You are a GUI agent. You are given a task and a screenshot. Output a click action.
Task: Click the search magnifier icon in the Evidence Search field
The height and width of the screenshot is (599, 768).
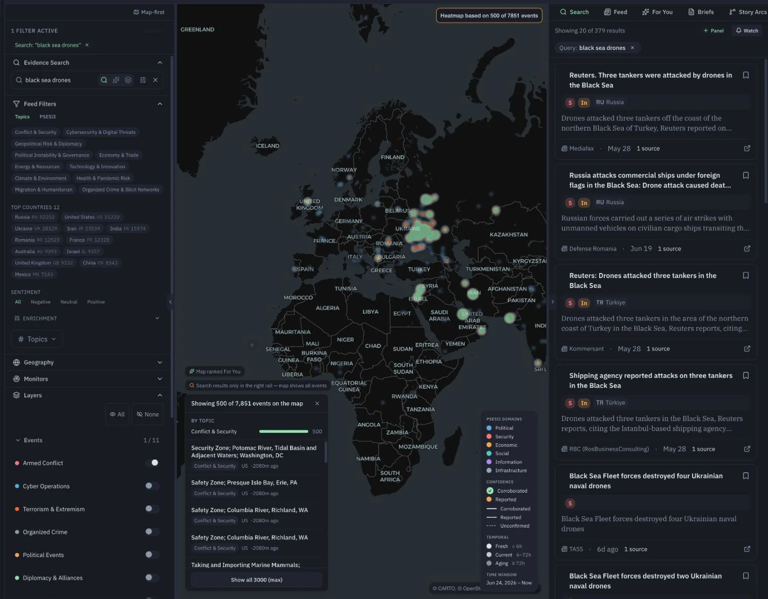[104, 80]
